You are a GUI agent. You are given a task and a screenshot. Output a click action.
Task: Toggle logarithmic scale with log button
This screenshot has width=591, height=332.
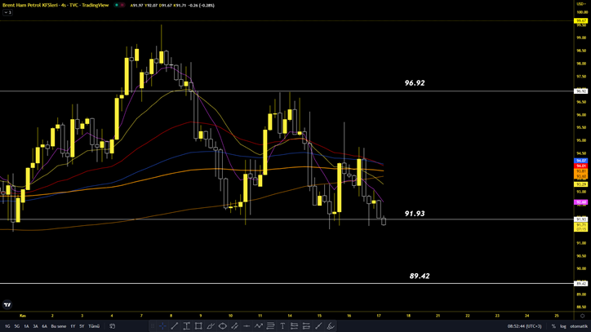click(562, 325)
